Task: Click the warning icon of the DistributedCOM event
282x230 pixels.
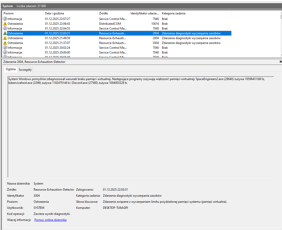Action: coord(5,24)
